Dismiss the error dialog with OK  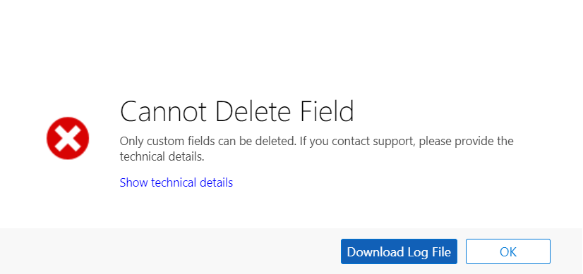508,251
